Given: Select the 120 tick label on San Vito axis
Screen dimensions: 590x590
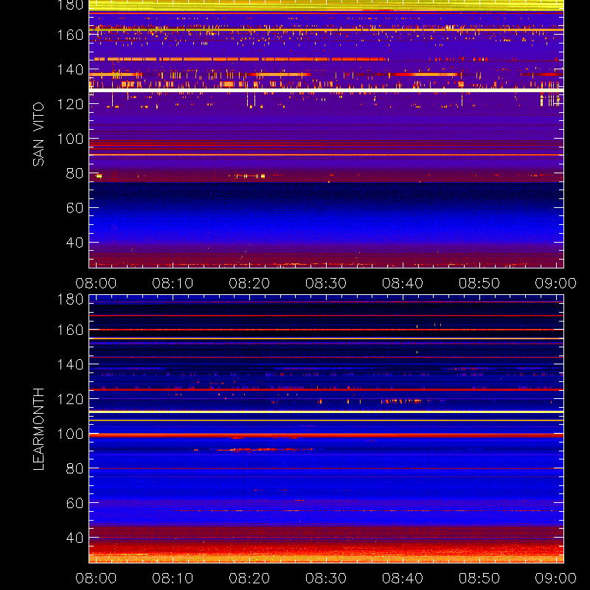Looking at the screenshot, I should point(70,104).
